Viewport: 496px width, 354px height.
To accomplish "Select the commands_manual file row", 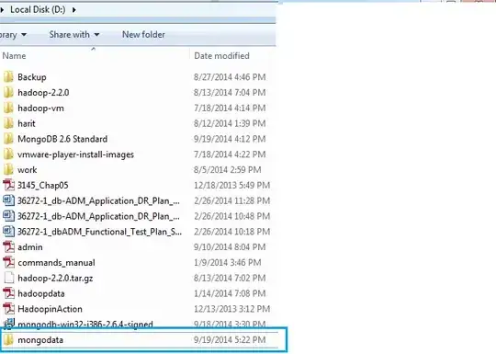I will point(138,262).
